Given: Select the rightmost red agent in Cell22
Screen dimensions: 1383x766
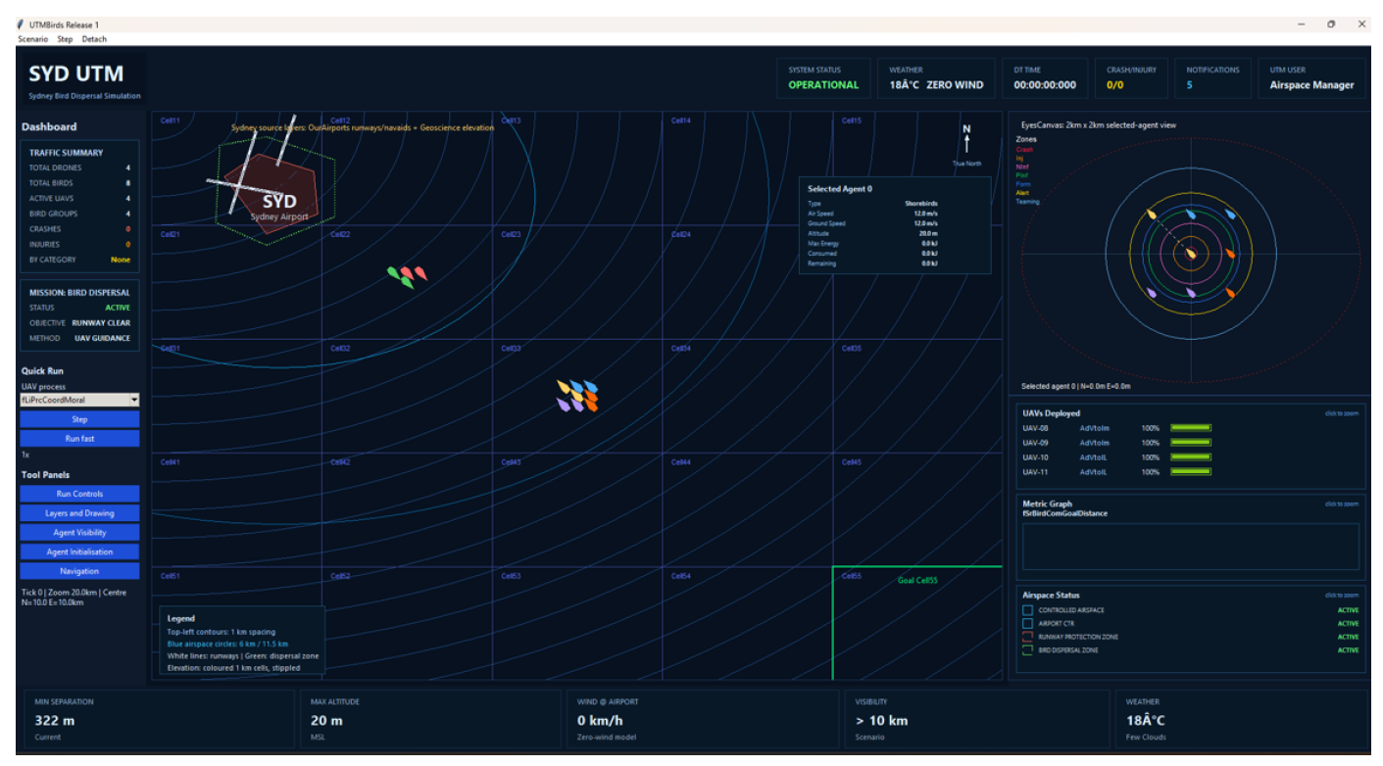Looking at the screenshot, I should (x=420, y=273).
